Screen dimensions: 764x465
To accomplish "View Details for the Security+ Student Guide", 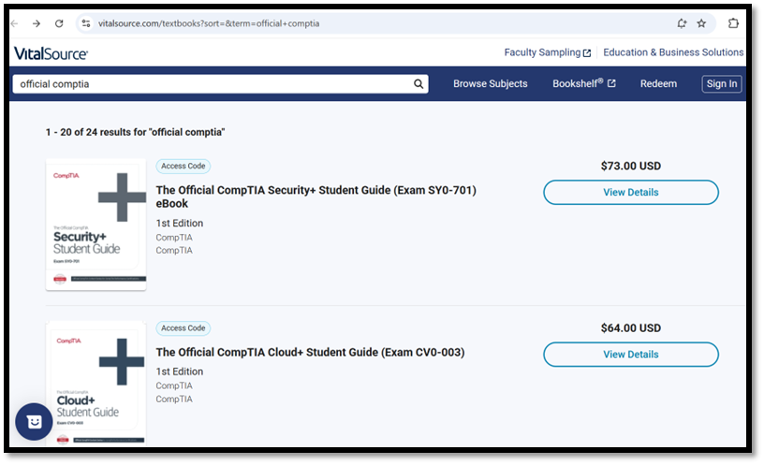I will coord(631,193).
